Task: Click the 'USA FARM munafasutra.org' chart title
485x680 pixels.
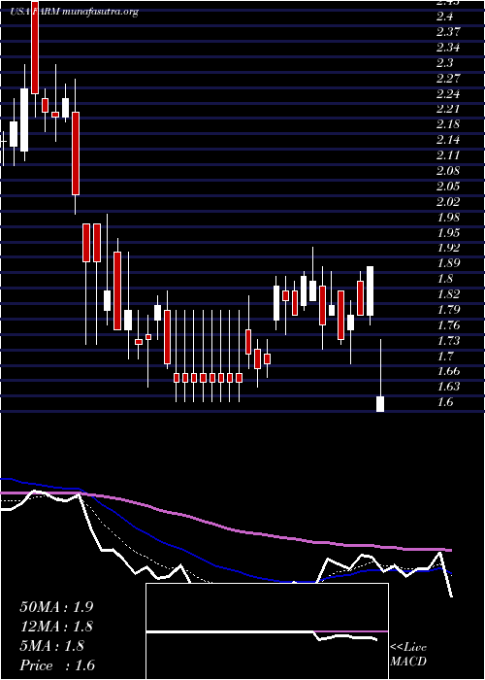Action: point(74,12)
